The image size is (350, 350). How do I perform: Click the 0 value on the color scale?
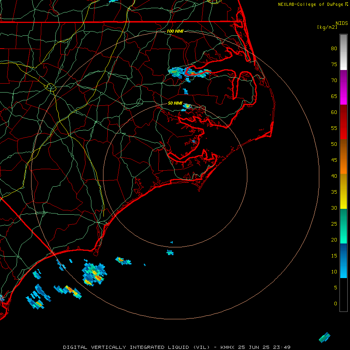click(x=336, y=304)
